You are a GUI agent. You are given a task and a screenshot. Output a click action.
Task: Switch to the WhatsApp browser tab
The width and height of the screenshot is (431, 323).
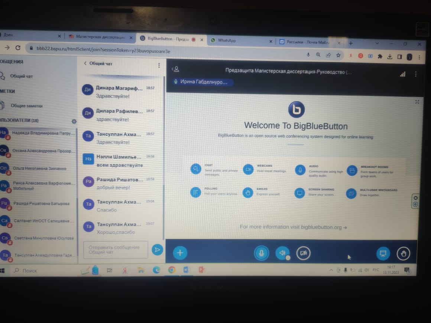coord(227,41)
